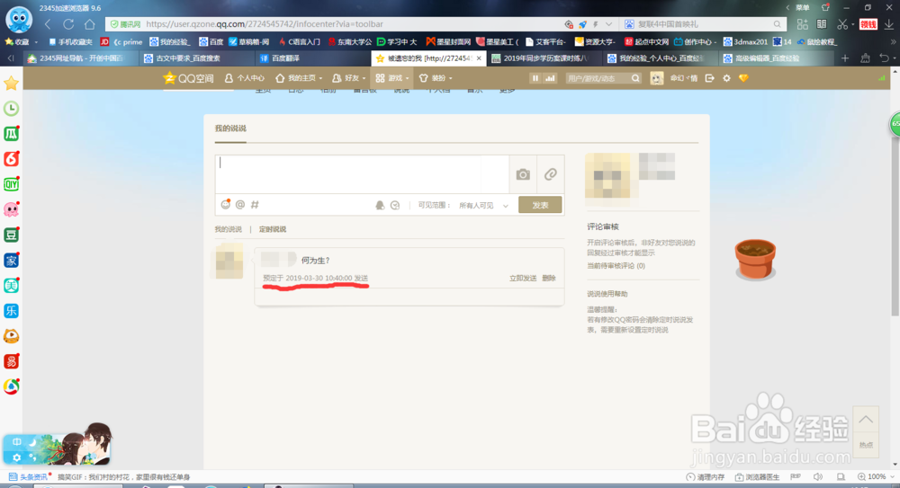Click the # topic hashtag icon

pyautogui.click(x=255, y=205)
